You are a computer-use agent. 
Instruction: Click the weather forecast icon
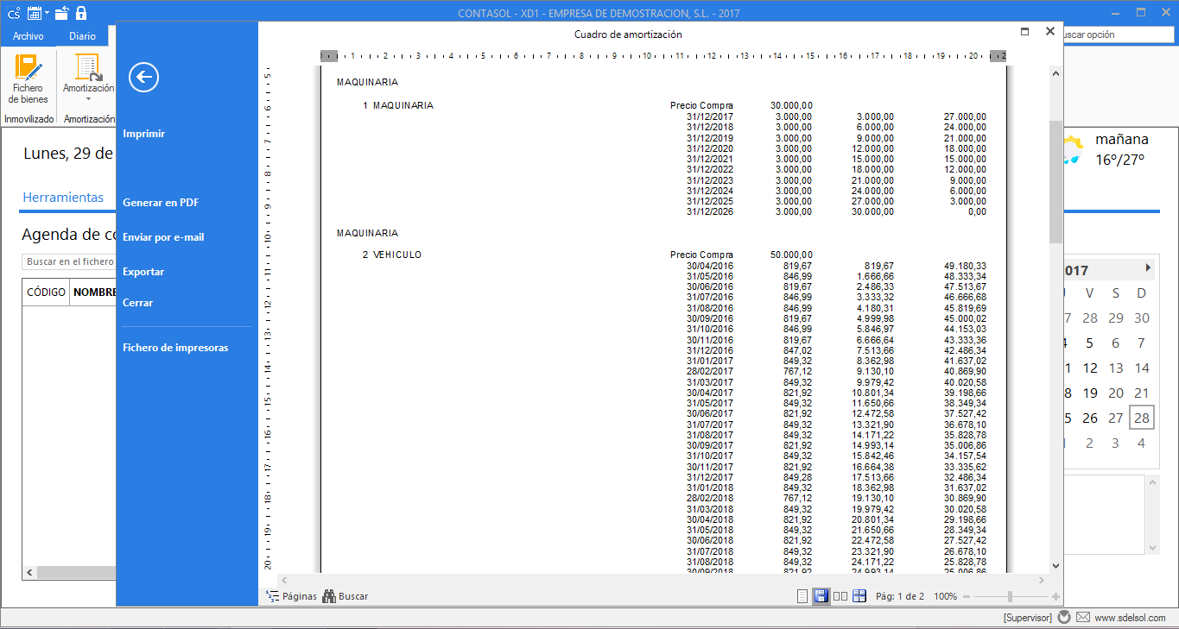click(1073, 150)
